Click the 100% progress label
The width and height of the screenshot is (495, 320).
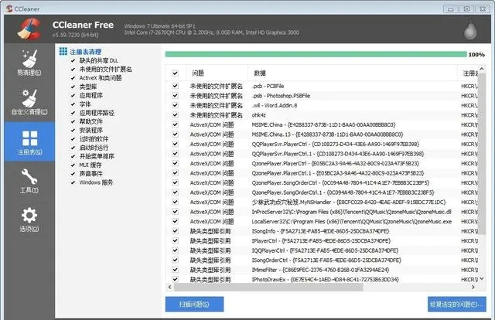(476, 55)
